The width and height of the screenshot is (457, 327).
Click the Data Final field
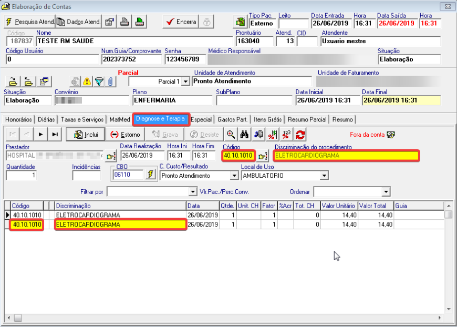[x=401, y=100]
